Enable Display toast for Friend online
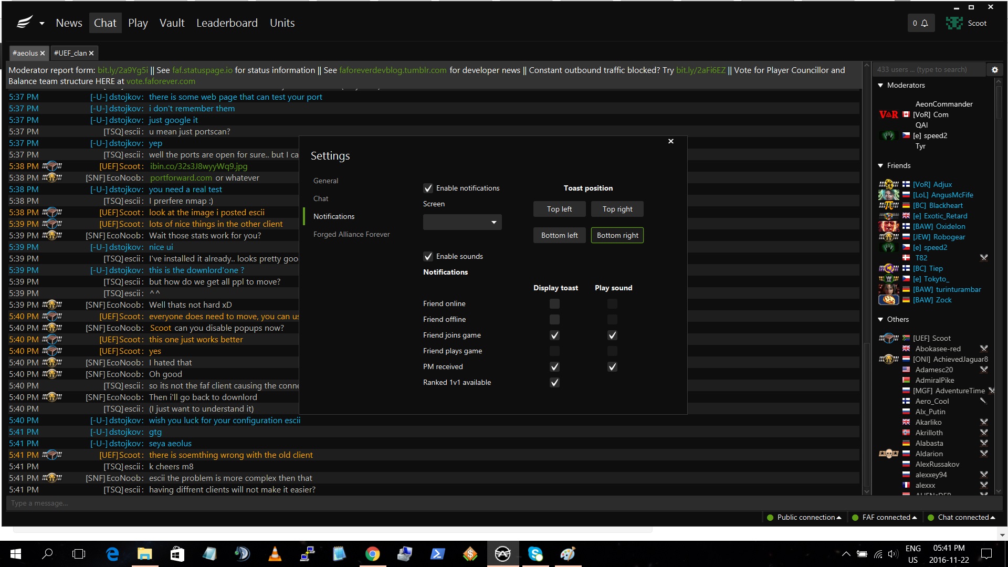The height and width of the screenshot is (567, 1008). pos(554,303)
